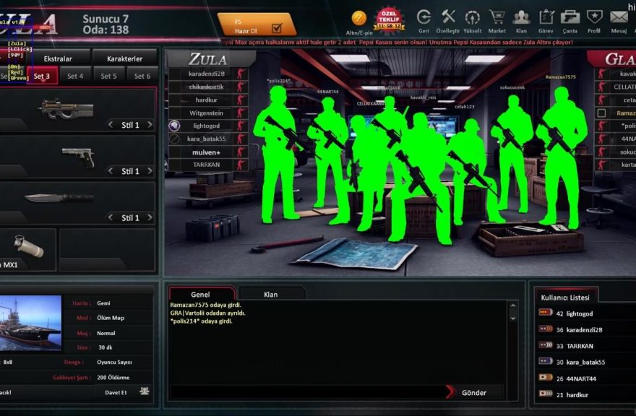Viewport: 636px width, 416px height.
Task: Open the Çanta inventory icon
Action: coord(570,17)
